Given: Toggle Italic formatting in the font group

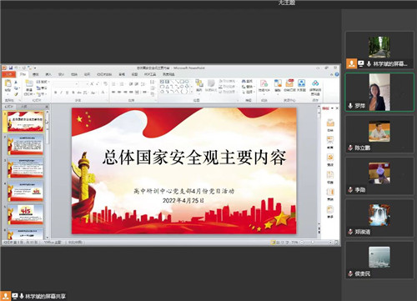Looking at the screenshot, I should point(61,93).
